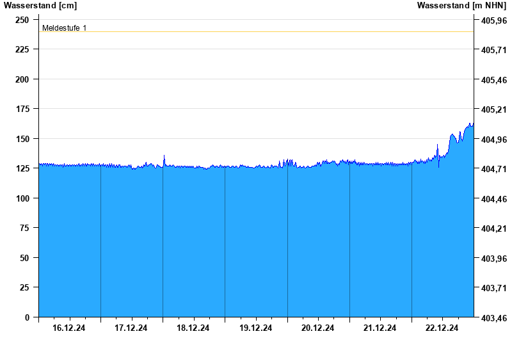Click the 17.12.24 date label

pos(131,328)
